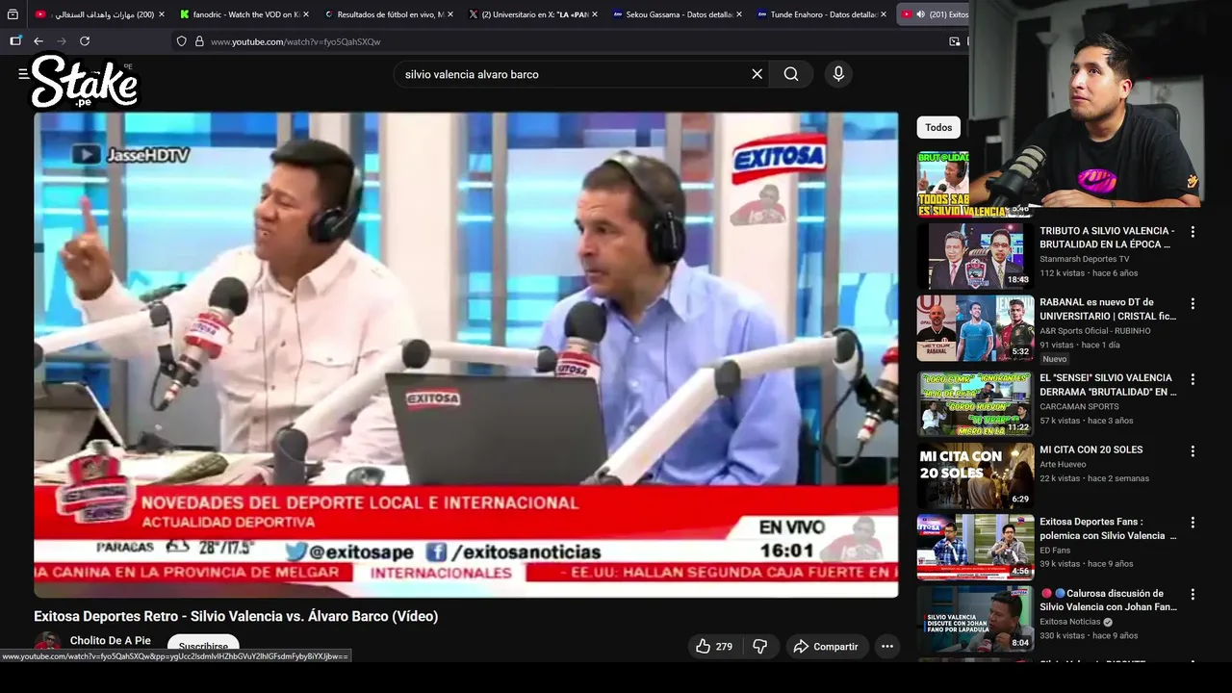Click the Arte Huevo channel name
This screenshot has width=1232, height=693.
coord(1063,465)
